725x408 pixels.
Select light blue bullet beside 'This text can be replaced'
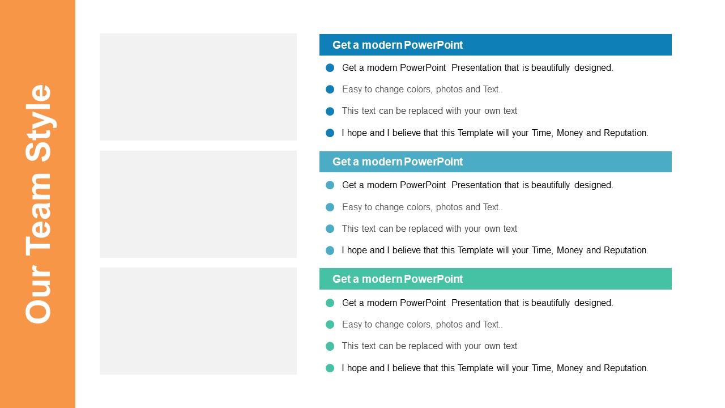click(330, 229)
